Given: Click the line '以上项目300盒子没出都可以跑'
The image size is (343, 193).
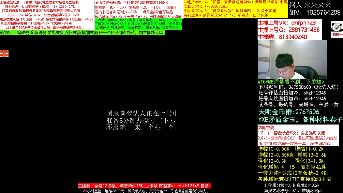Looking at the screenshot, I should pyautogui.click(x=44, y=27).
